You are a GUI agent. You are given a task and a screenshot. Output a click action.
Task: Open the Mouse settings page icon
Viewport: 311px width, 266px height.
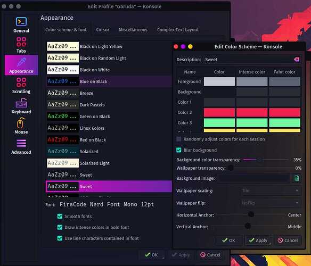[x=21, y=123]
